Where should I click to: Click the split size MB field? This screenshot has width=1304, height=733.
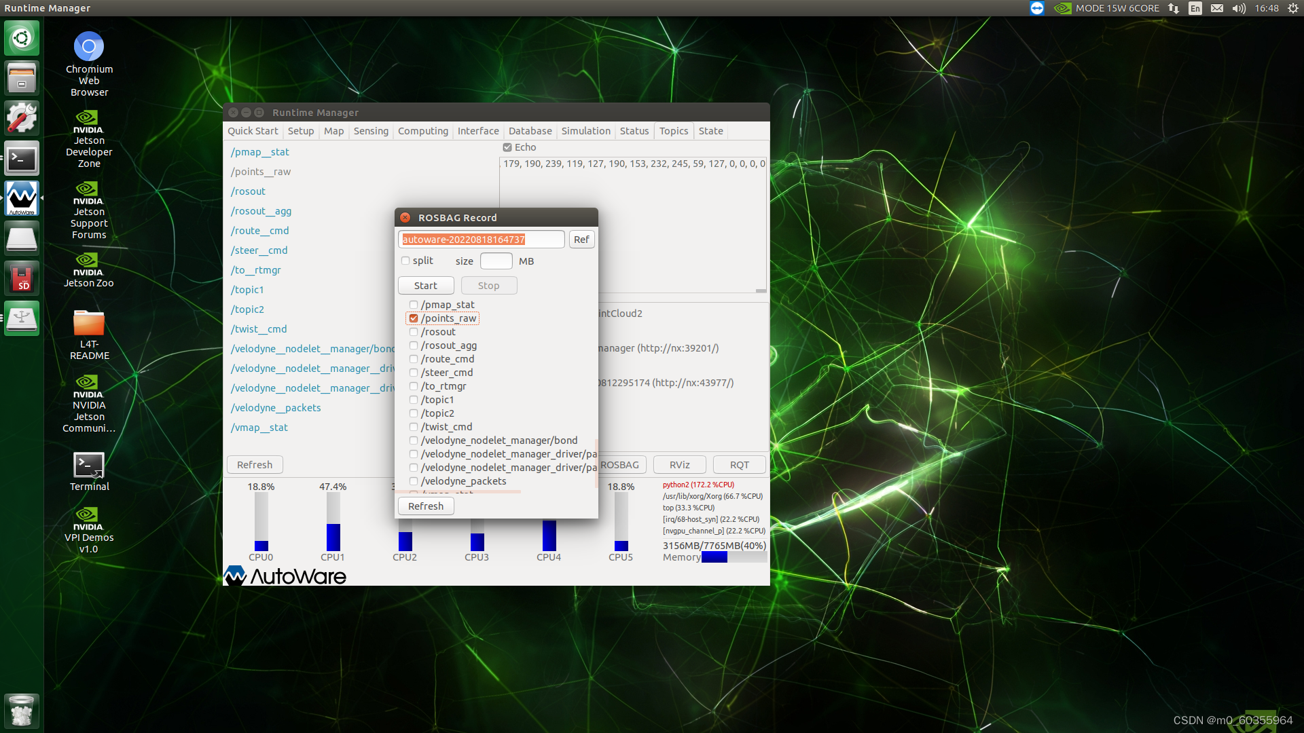(x=496, y=261)
